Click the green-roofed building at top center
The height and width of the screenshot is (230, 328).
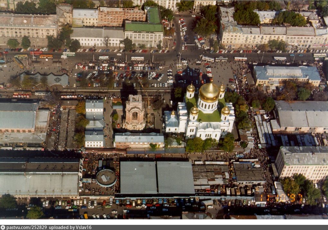pyautogui.click(x=144, y=27)
